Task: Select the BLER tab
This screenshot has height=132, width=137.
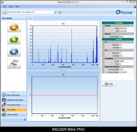Action: click(x=30, y=18)
